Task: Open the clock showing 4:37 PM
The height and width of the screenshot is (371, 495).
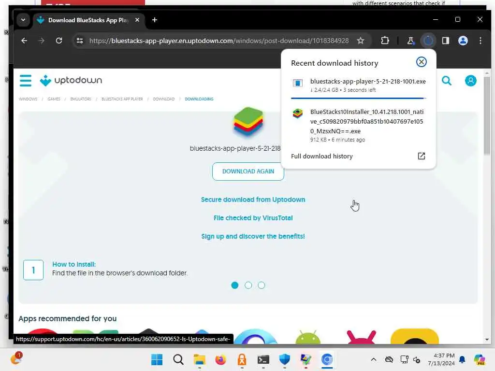Action: click(x=441, y=359)
